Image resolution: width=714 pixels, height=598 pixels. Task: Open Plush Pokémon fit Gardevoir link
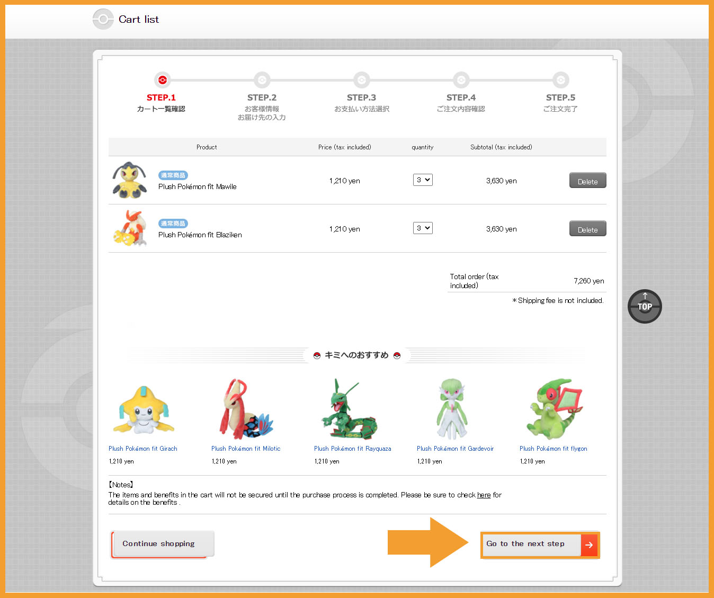click(455, 449)
